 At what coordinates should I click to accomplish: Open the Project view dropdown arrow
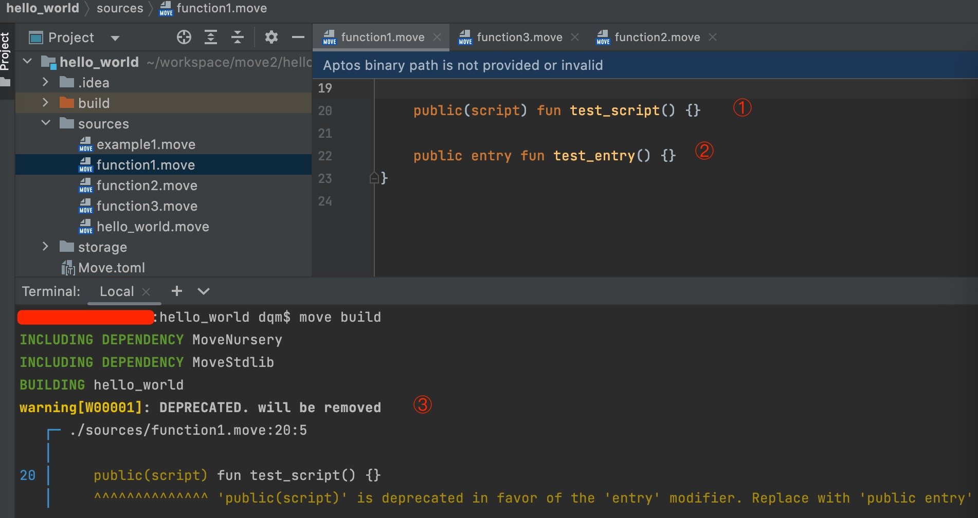(x=115, y=38)
